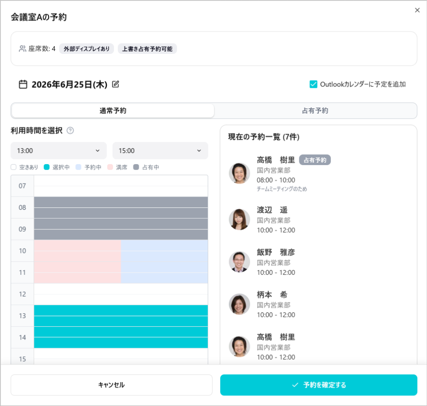Select the 15 hour time slot
The width and height of the screenshot is (427, 406).
point(121,356)
